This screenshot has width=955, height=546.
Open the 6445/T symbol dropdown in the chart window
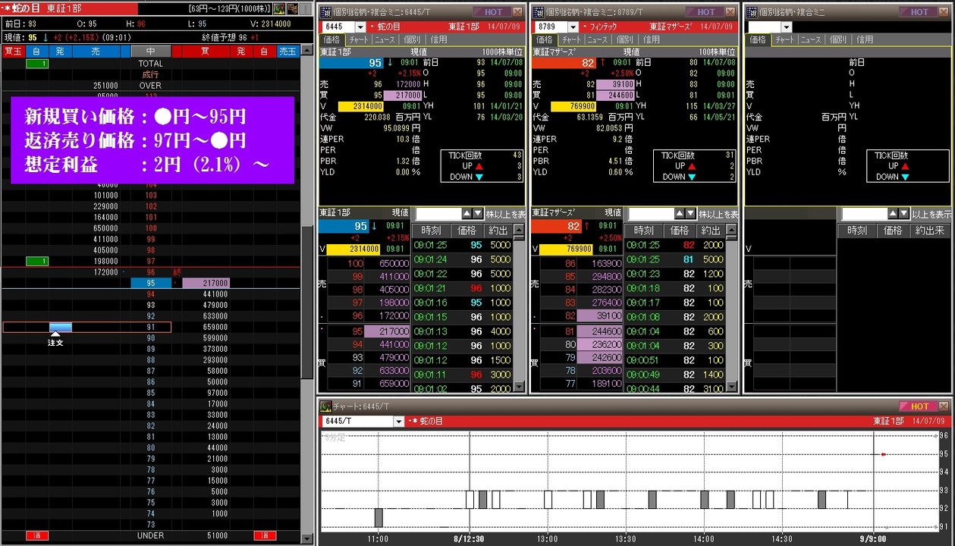coord(399,421)
